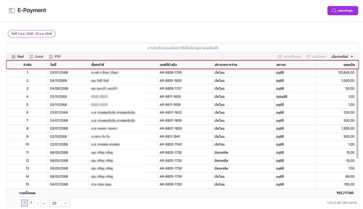Sort by the ชื่อคนไข้ column header

[x=123, y=65]
